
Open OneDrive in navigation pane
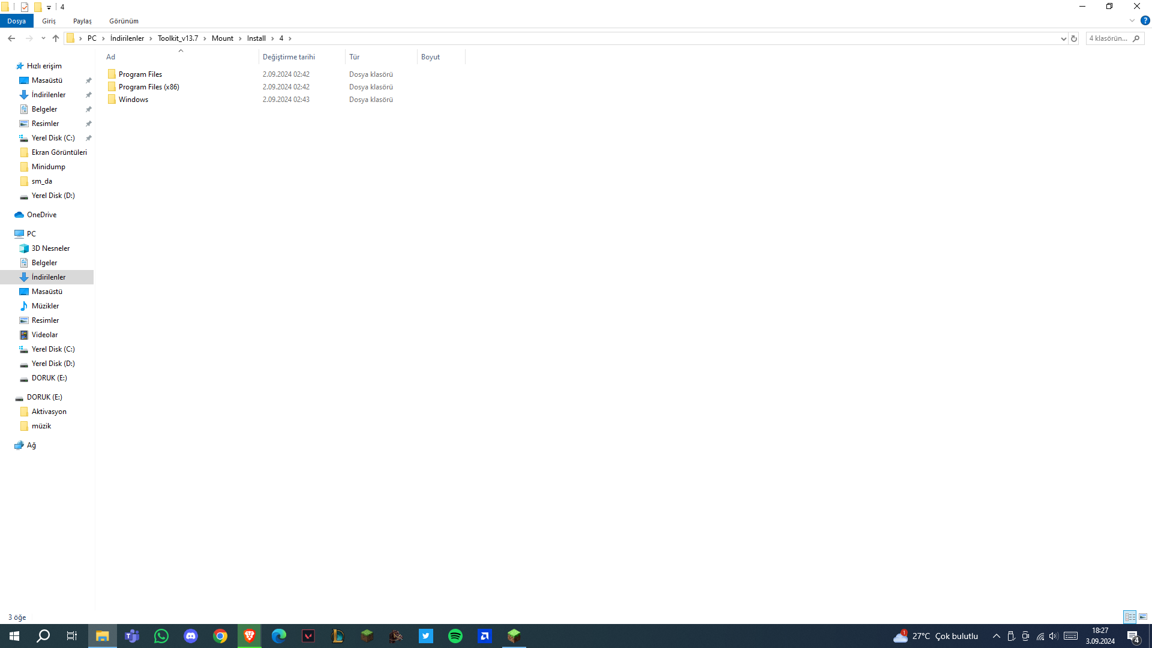(41, 215)
